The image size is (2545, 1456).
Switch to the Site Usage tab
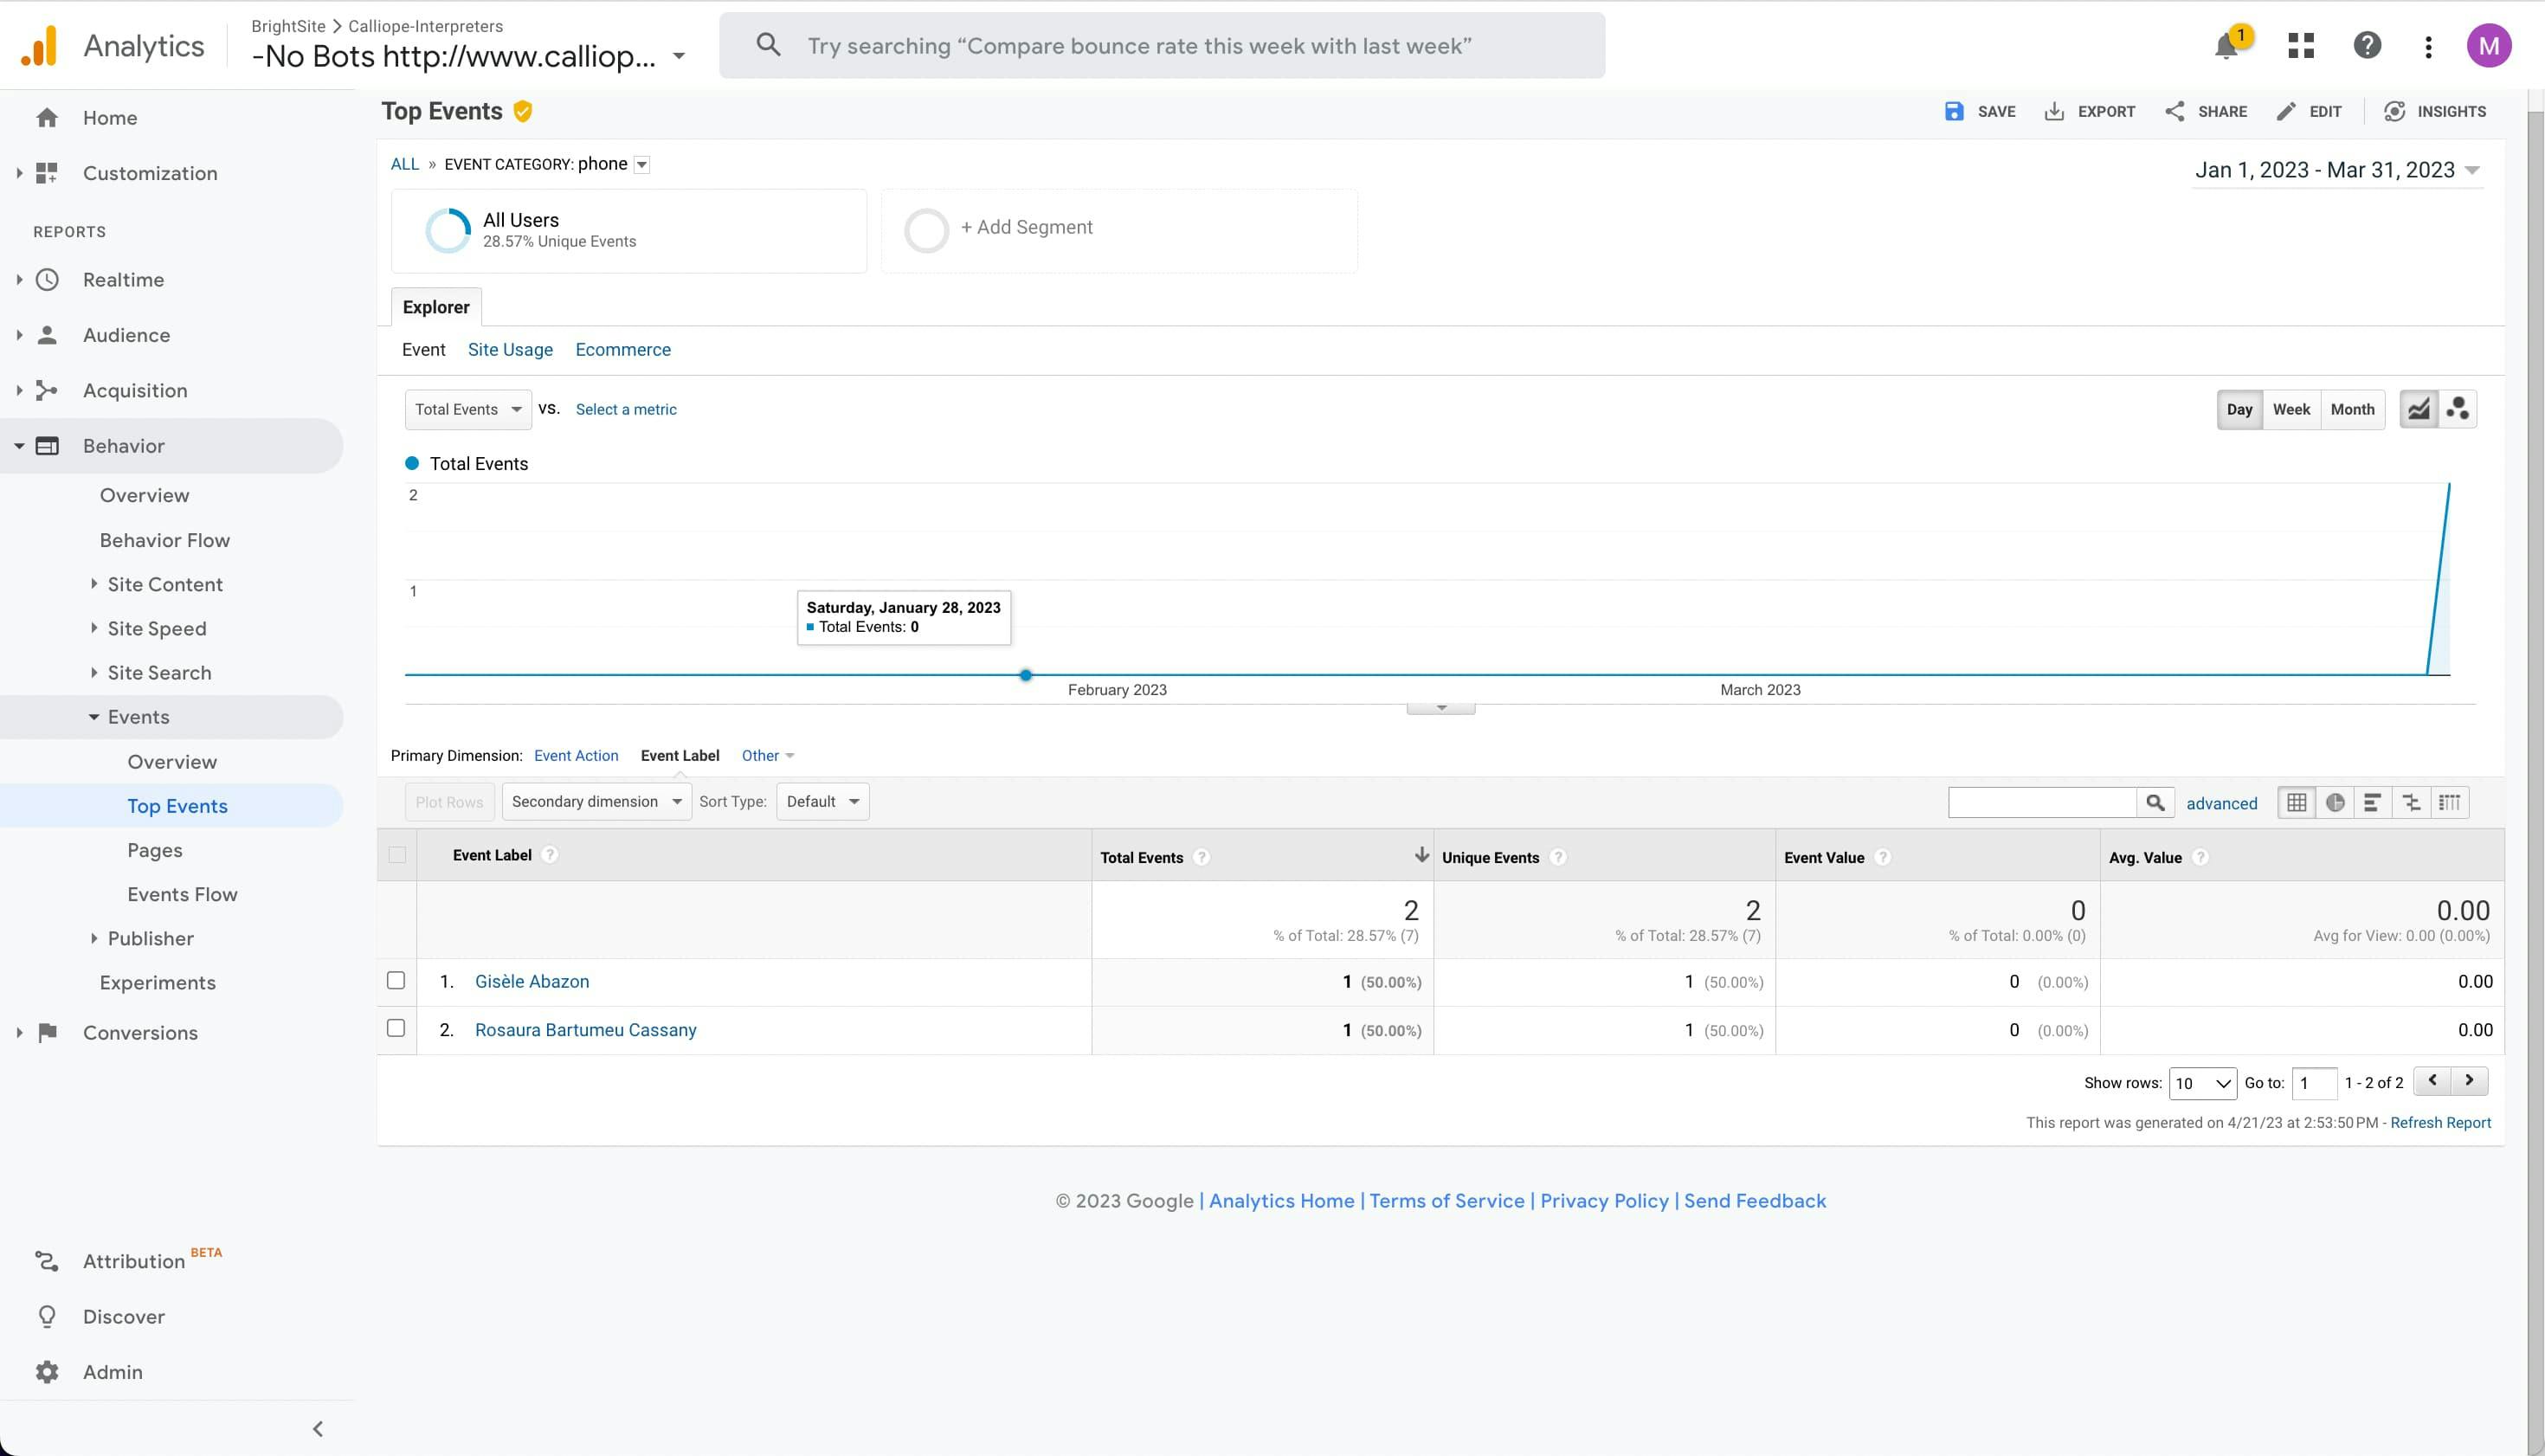tap(510, 350)
